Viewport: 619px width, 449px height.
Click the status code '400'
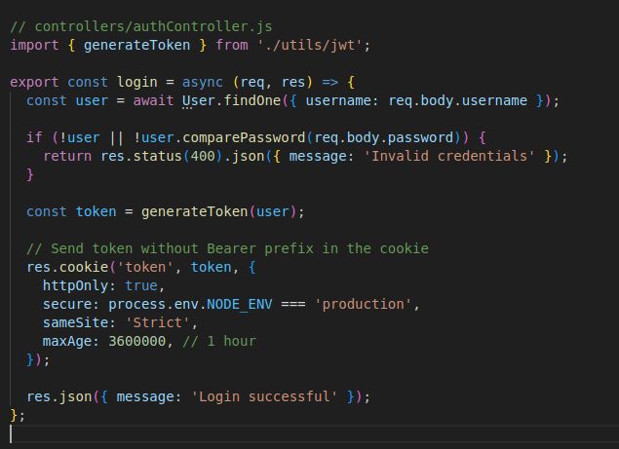[203, 156]
